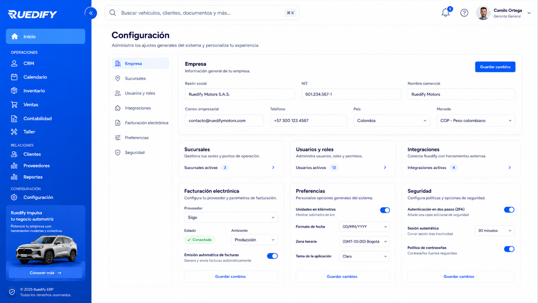The image size is (538, 303).
Task: Select the Empresa settings tab
Action: [x=140, y=63]
